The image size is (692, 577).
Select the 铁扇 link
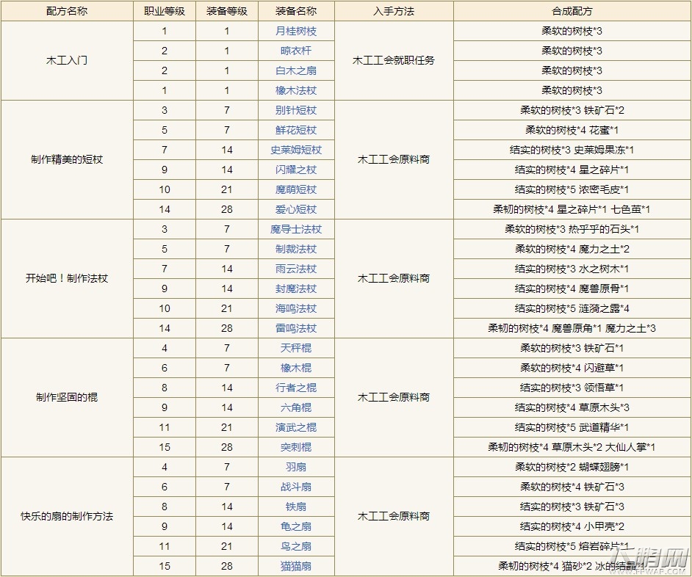click(x=296, y=507)
